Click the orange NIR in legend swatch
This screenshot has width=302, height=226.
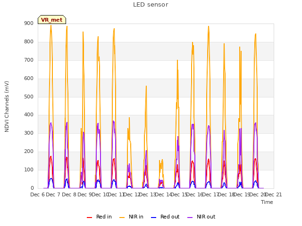pyautogui.click(x=122, y=218)
